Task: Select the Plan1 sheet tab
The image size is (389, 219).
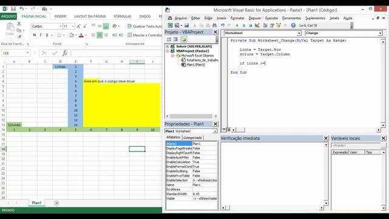Action: [36, 203]
